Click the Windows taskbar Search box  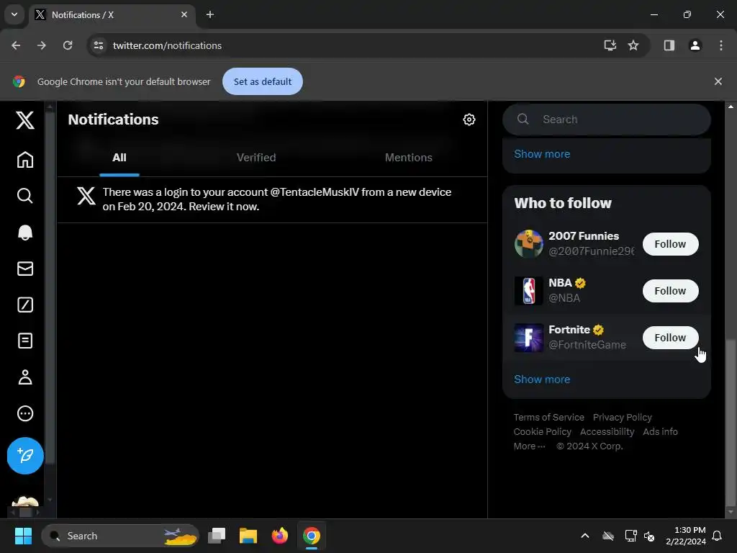pos(120,536)
